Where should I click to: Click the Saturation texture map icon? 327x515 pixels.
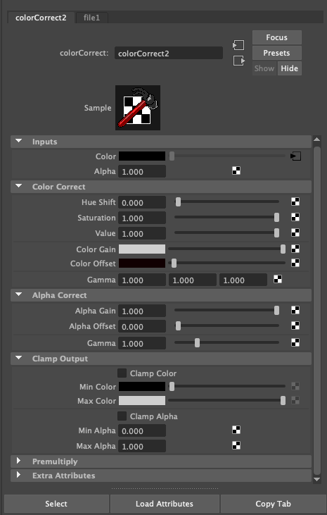[295, 217]
